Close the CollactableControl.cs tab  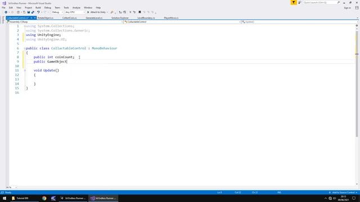(35, 18)
